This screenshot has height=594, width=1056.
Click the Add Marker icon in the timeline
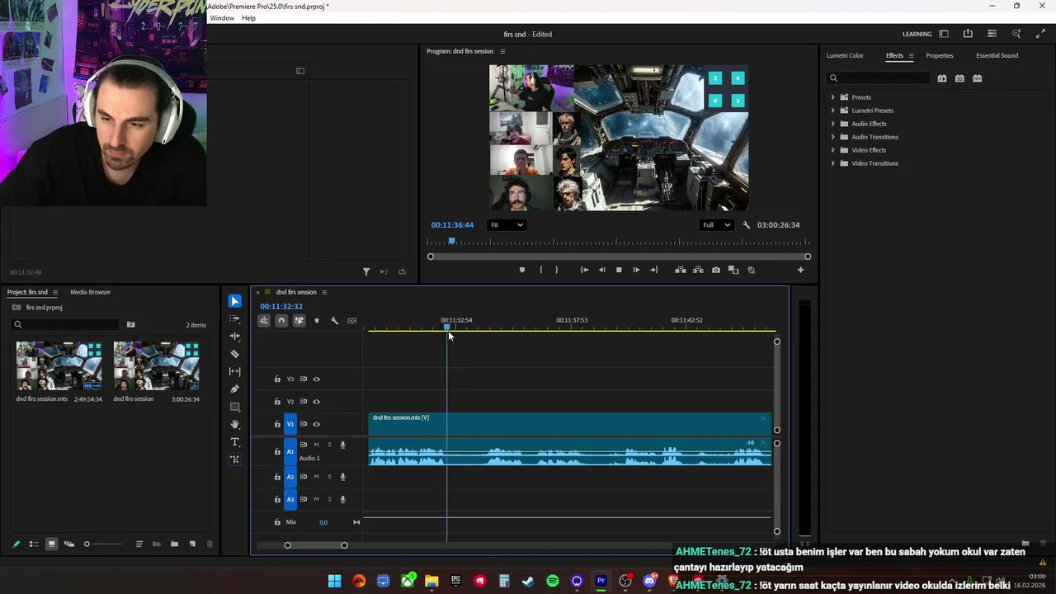(x=317, y=321)
